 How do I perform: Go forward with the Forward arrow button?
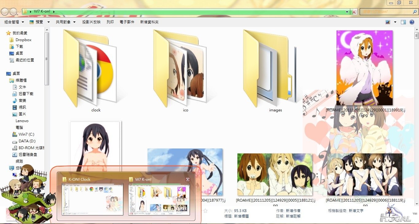tap(13, 12)
